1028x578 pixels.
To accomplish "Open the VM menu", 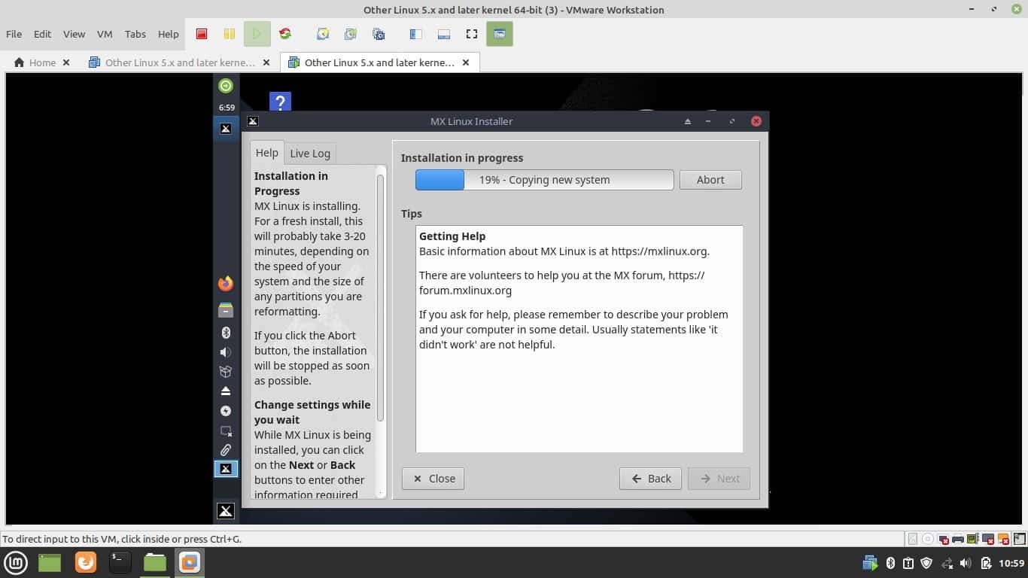I will [105, 34].
